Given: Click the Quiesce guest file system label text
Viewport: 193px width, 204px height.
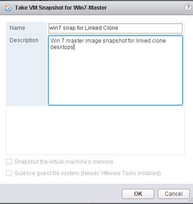Looking at the screenshot, I should 88,173.
